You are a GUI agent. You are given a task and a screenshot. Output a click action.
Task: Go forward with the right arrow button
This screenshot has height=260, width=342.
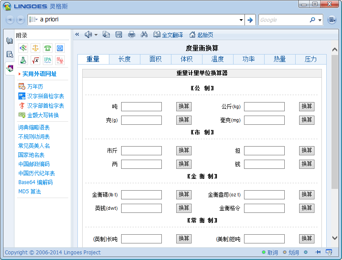[21, 20]
